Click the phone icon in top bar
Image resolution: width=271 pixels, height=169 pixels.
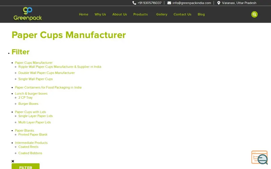pyautogui.click(x=134, y=3)
